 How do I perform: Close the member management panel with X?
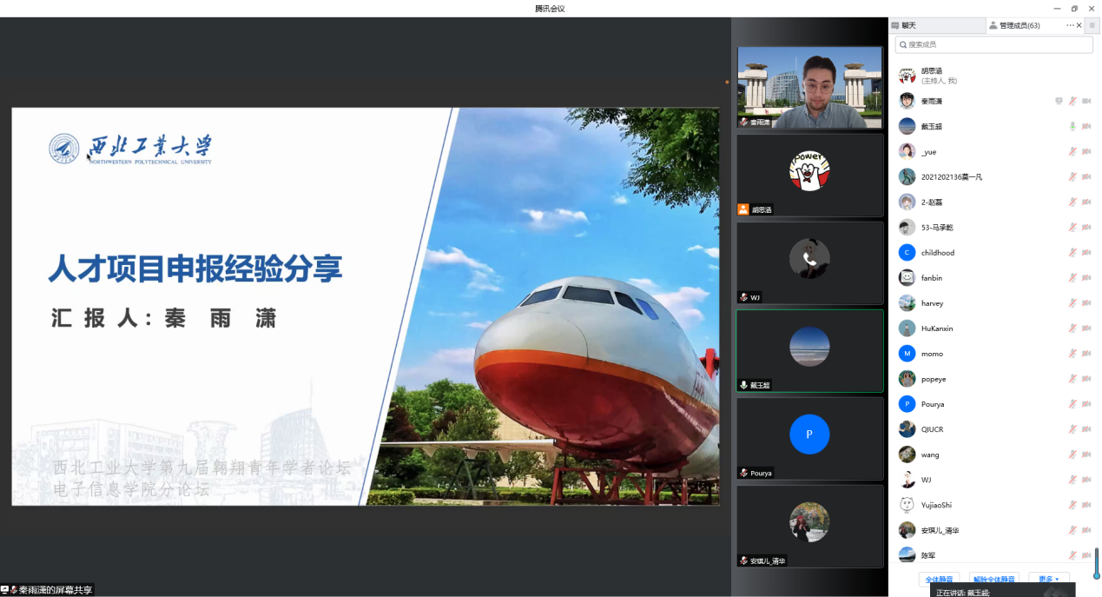click(x=1079, y=25)
